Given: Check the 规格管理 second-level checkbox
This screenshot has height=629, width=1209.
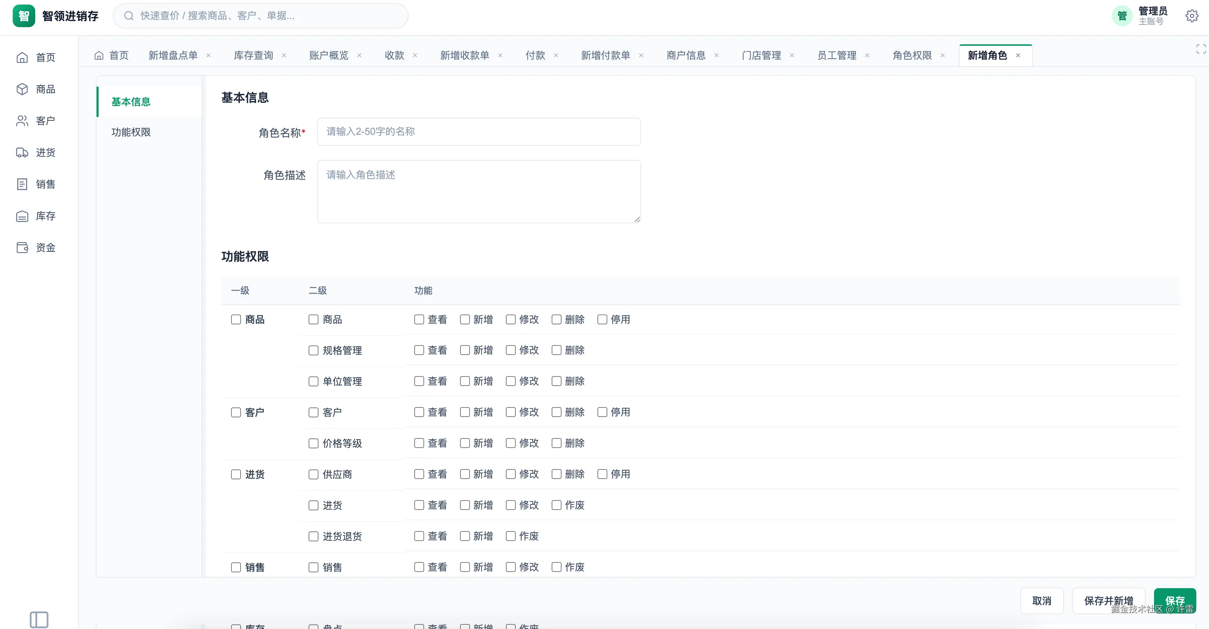Looking at the screenshot, I should tap(314, 350).
